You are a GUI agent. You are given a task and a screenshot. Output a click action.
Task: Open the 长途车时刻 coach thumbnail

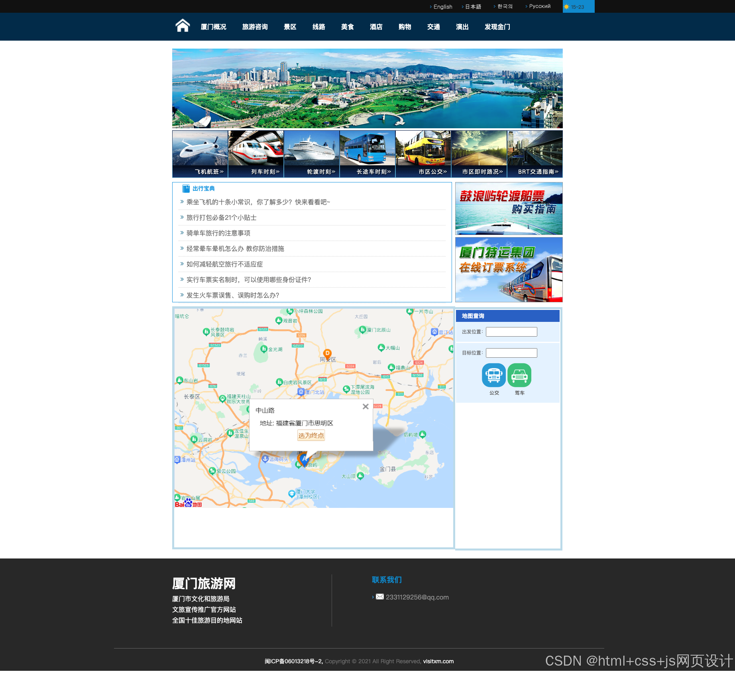tap(367, 154)
